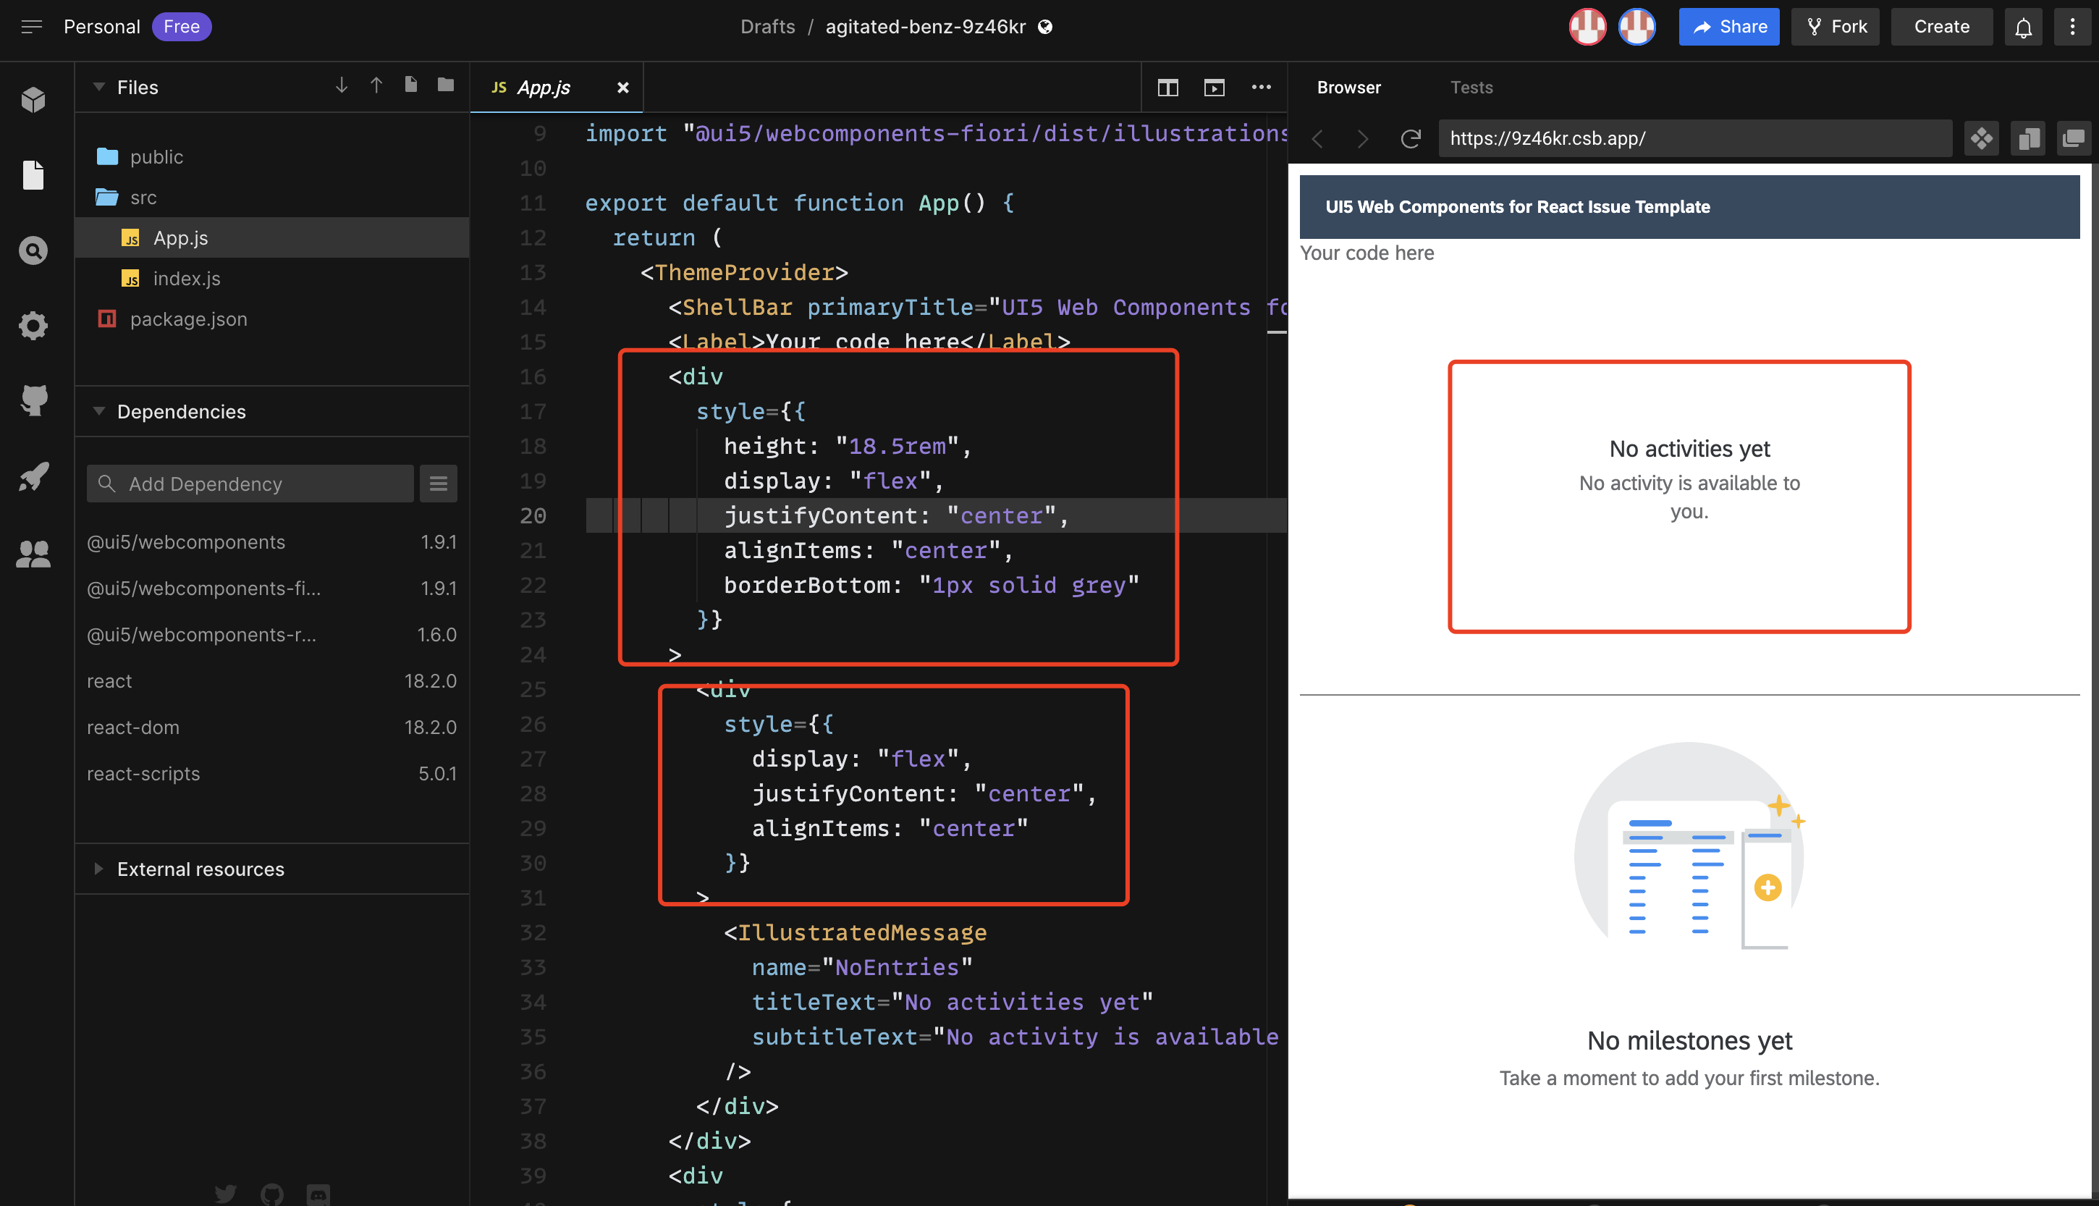The image size is (2099, 1206).
Task: Click the Create button
Action: coord(1940,27)
